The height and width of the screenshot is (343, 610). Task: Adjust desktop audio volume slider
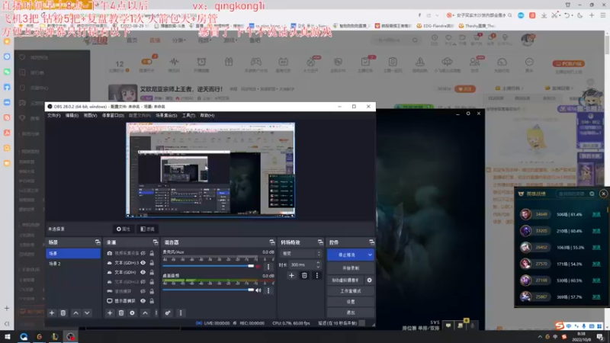click(x=208, y=290)
